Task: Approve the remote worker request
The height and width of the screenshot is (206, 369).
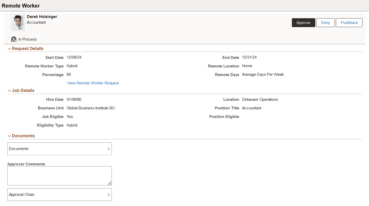Action: [303, 23]
